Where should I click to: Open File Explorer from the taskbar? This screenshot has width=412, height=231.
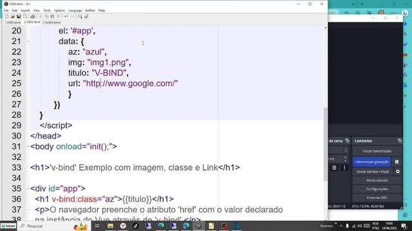tap(110, 226)
